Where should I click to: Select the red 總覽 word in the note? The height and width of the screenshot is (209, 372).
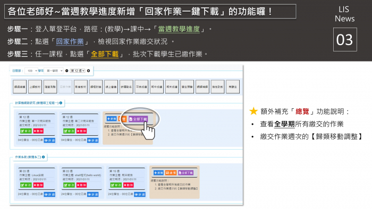[x=302, y=111]
